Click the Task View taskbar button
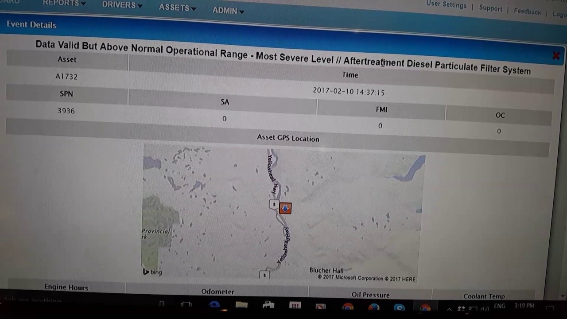Viewport: 567px width, 319px height. [x=186, y=305]
